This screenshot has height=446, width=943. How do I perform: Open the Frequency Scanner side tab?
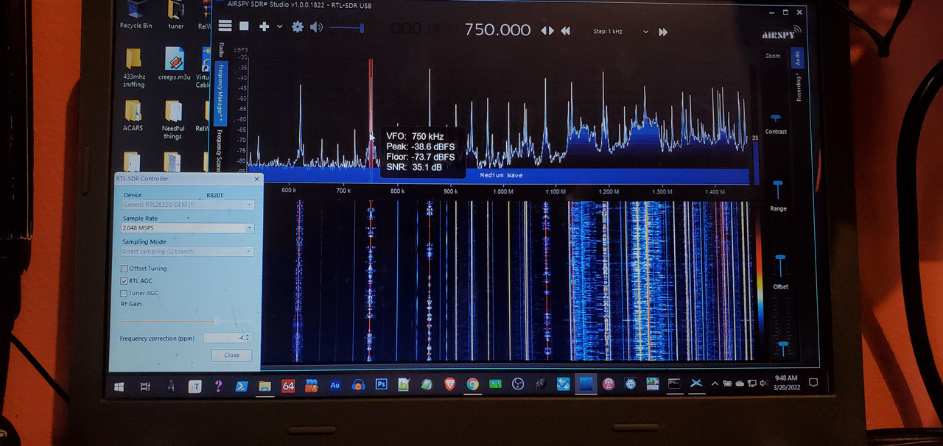click(220, 149)
